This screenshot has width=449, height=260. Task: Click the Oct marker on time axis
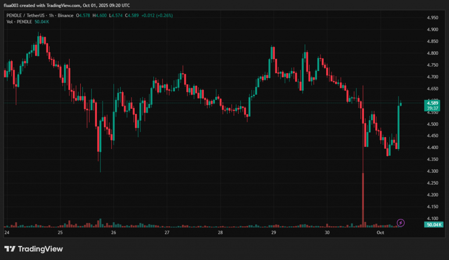pos(381,232)
